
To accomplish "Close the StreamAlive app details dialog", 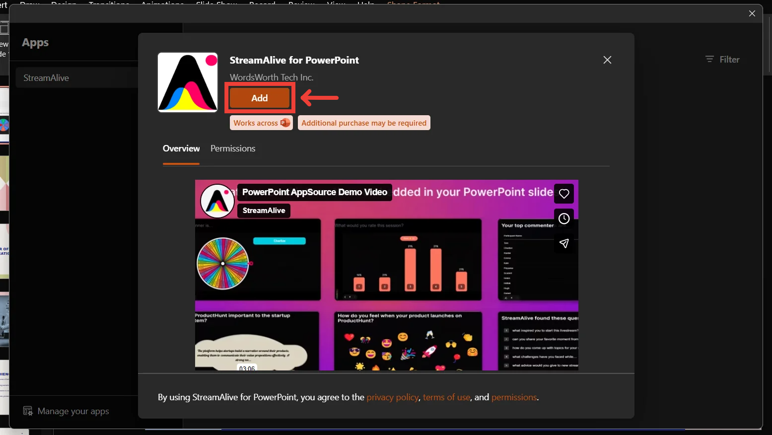I will [x=607, y=60].
